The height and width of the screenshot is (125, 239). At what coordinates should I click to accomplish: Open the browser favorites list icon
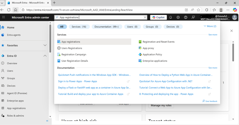click(214, 10)
